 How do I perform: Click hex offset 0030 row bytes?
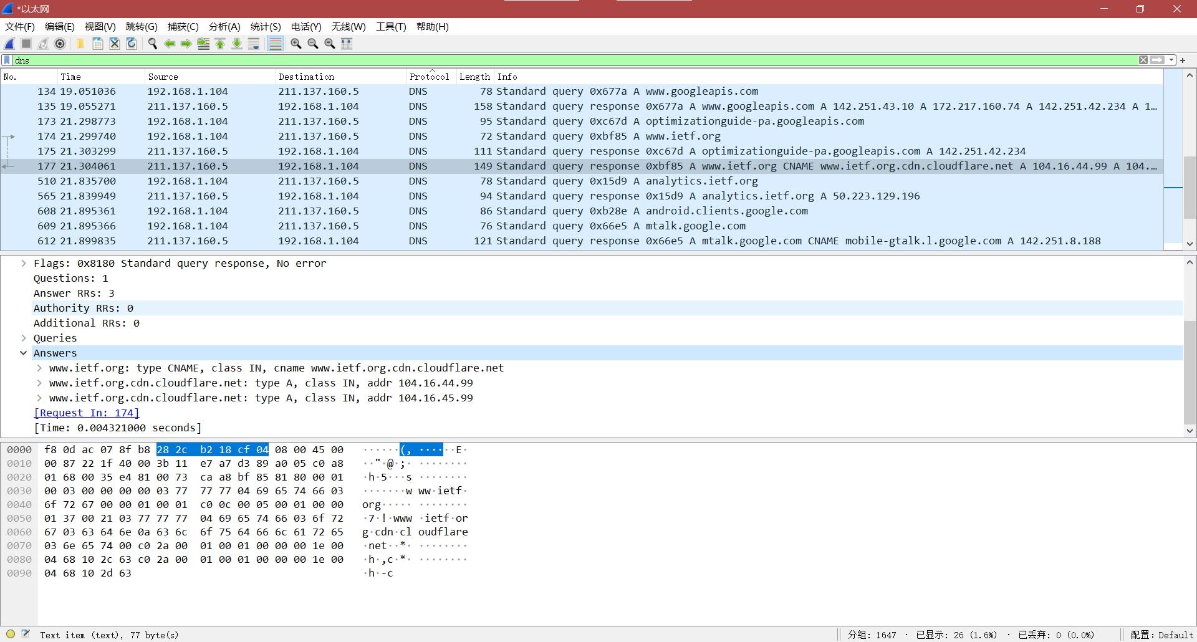[194, 491]
